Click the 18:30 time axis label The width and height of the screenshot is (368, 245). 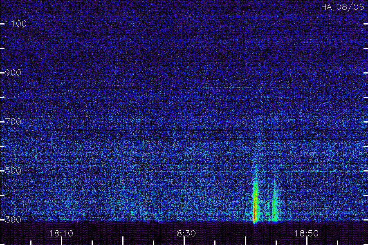point(184,234)
